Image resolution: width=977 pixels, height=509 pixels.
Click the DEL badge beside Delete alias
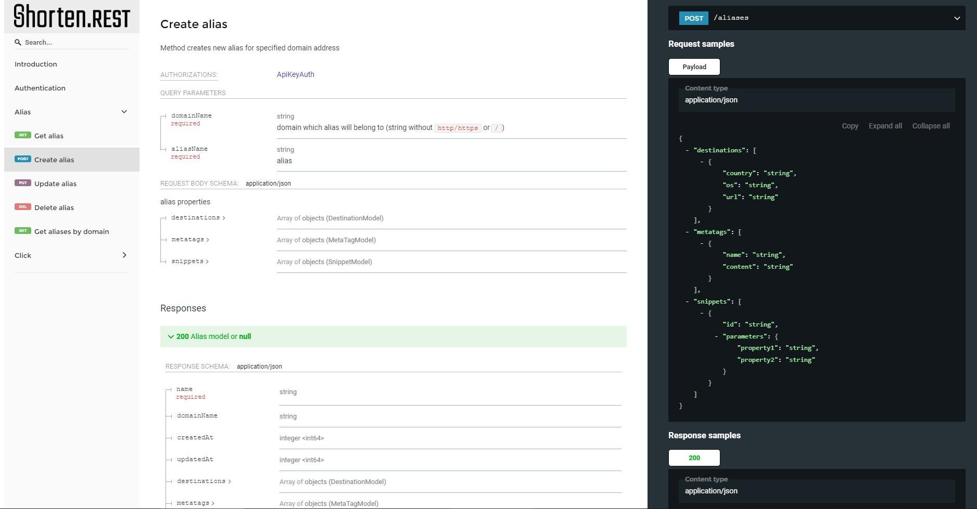click(23, 207)
